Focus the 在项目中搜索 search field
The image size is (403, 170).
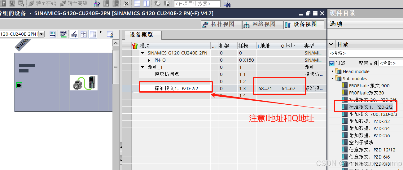click(197, 3)
